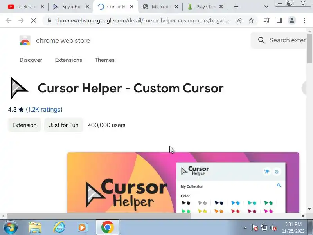Click the horizontal scrollbar right arrow
Image resolution: width=313 pixels, height=235 pixels.
(303, 216)
